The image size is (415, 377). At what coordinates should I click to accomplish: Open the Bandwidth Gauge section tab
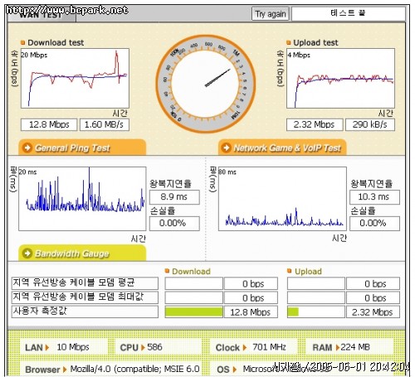point(82,253)
